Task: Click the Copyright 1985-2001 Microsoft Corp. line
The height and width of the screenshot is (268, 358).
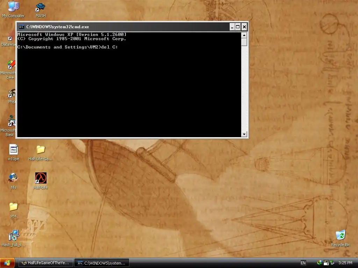Action: click(72, 39)
